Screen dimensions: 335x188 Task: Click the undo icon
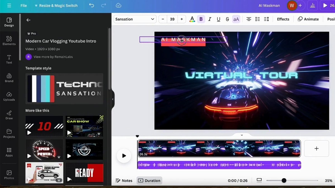pos(91,5)
